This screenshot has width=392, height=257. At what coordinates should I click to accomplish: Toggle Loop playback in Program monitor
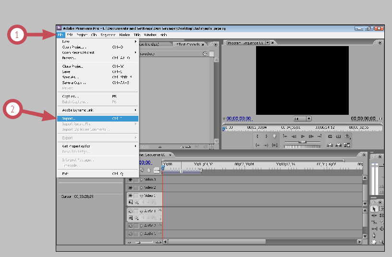pyautogui.click(x=330, y=136)
